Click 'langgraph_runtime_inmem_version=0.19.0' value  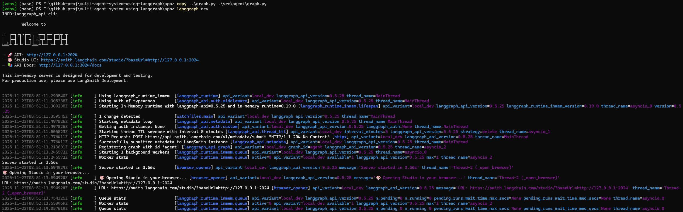click(x=553, y=106)
